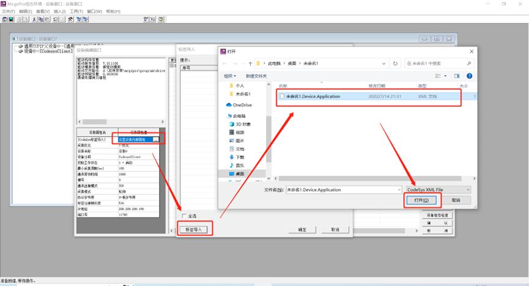Click the save disk icon in toolbar
This screenshot has height=286, width=529.
point(11,19)
